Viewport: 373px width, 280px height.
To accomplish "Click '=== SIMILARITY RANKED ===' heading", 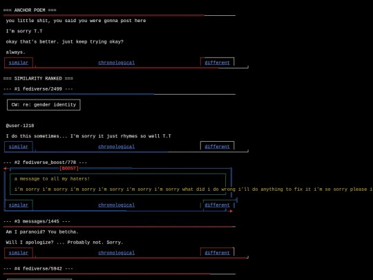I will (38, 78).
